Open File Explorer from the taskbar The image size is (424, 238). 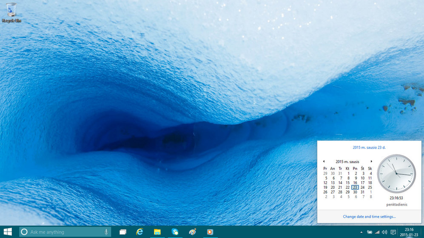[157, 232]
